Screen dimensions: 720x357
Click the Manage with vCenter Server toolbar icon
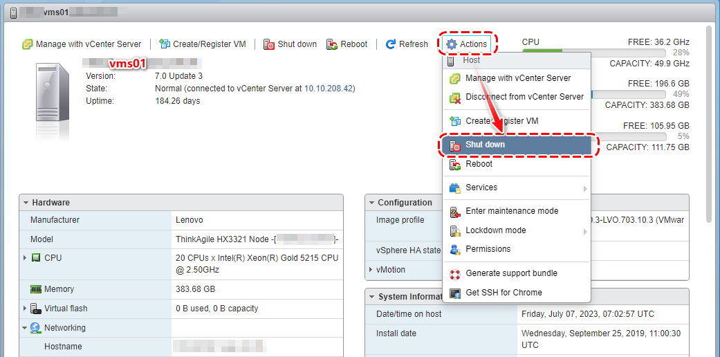[x=28, y=44]
